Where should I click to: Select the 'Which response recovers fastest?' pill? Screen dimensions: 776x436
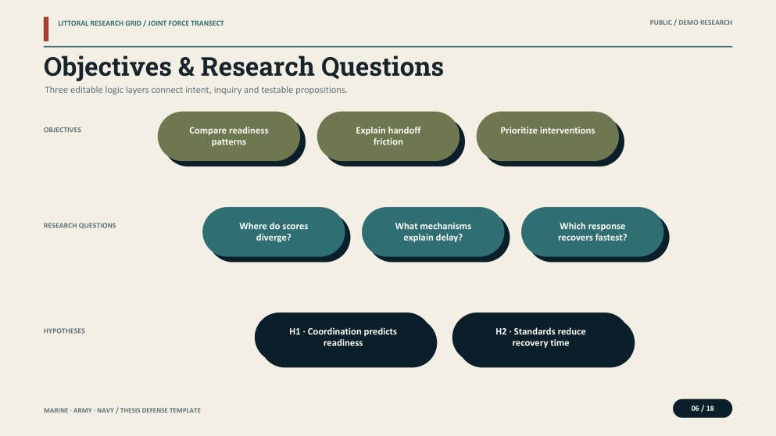coord(592,231)
